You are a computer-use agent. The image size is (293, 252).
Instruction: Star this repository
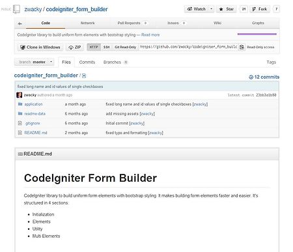[x=227, y=9]
